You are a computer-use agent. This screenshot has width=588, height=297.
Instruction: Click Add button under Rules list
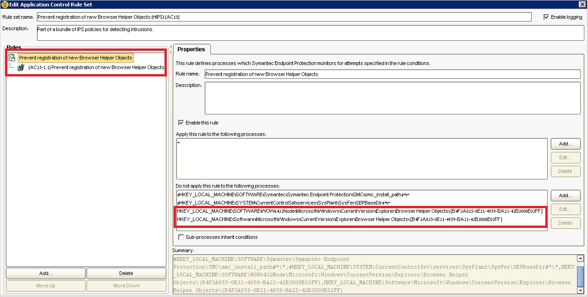point(46,273)
